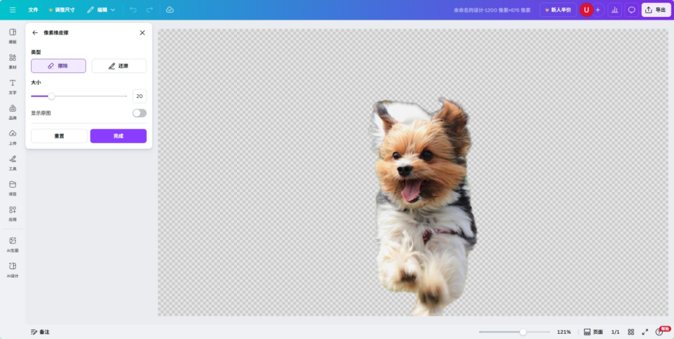The height and width of the screenshot is (339, 674).
Task: Click the cloud save status icon
Action: tap(170, 10)
